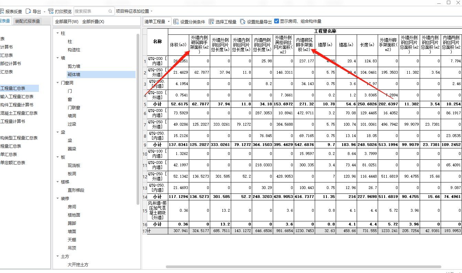
Task: Click the 打印预览 print preview icon
Action: point(51,11)
